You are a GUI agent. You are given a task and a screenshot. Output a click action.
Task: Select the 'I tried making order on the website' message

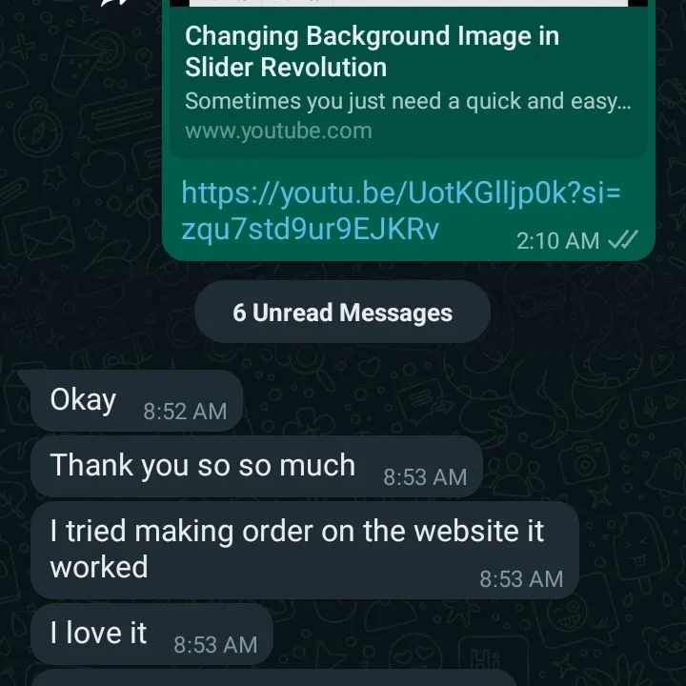click(x=305, y=551)
